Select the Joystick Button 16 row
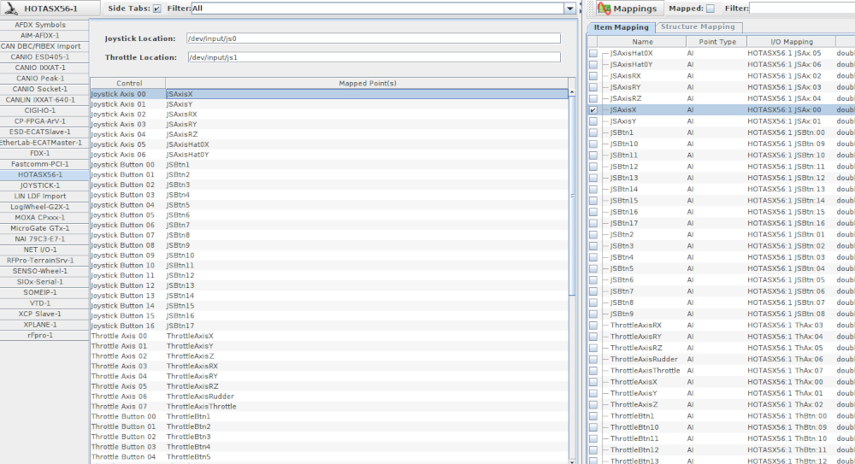The height and width of the screenshot is (464, 855). (x=329, y=326)
